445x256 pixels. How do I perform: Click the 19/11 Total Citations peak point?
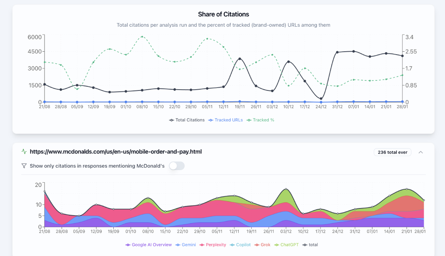tap(240, 59)
